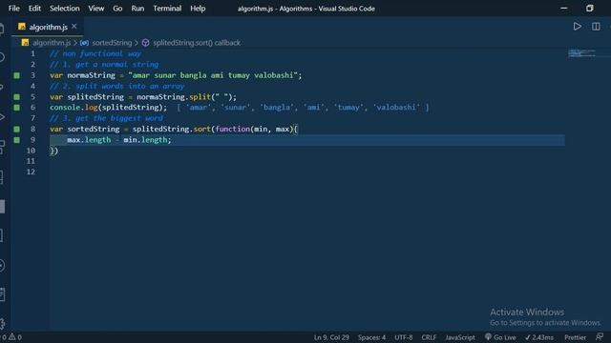Click the split method call on line 5

click(200, 97)
